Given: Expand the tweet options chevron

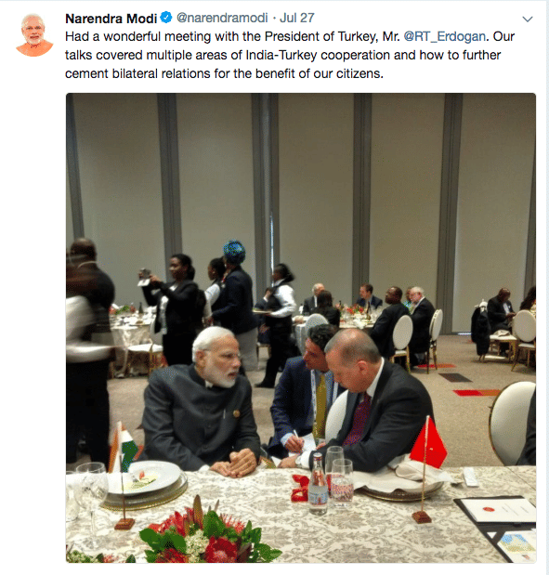Looking at the screenshot, I should point(527,20).
